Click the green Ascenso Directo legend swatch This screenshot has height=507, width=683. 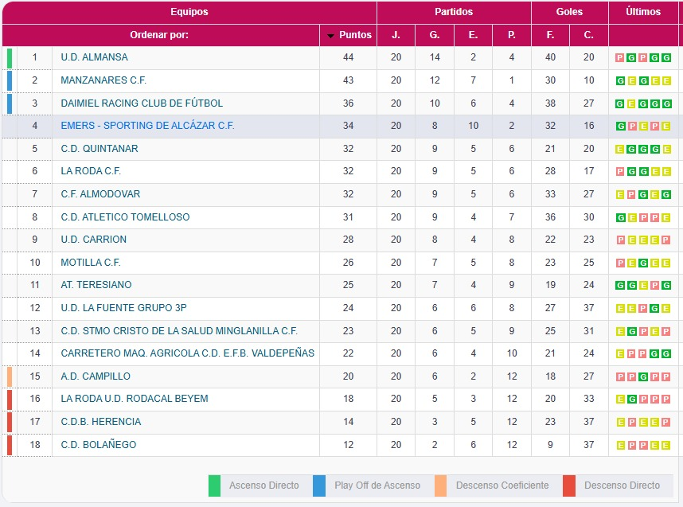(214, 486)
